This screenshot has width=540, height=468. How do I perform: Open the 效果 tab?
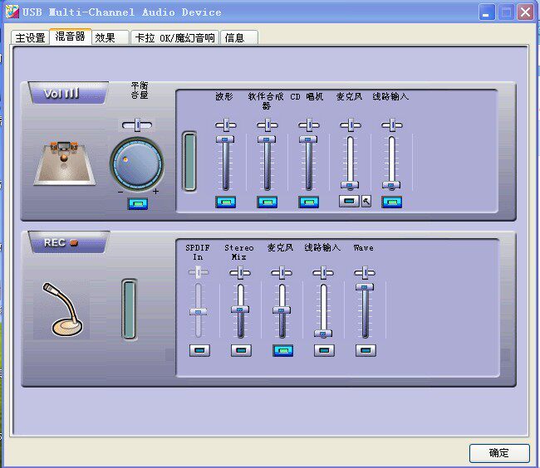[110, 37]
